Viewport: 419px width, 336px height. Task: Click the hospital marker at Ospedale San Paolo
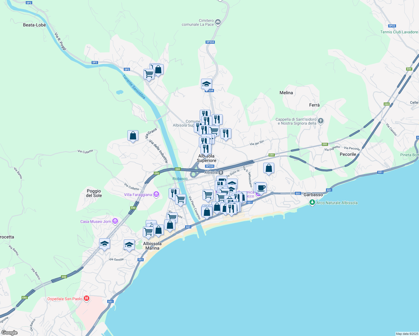pyautogui.click(x=87, y=298)
